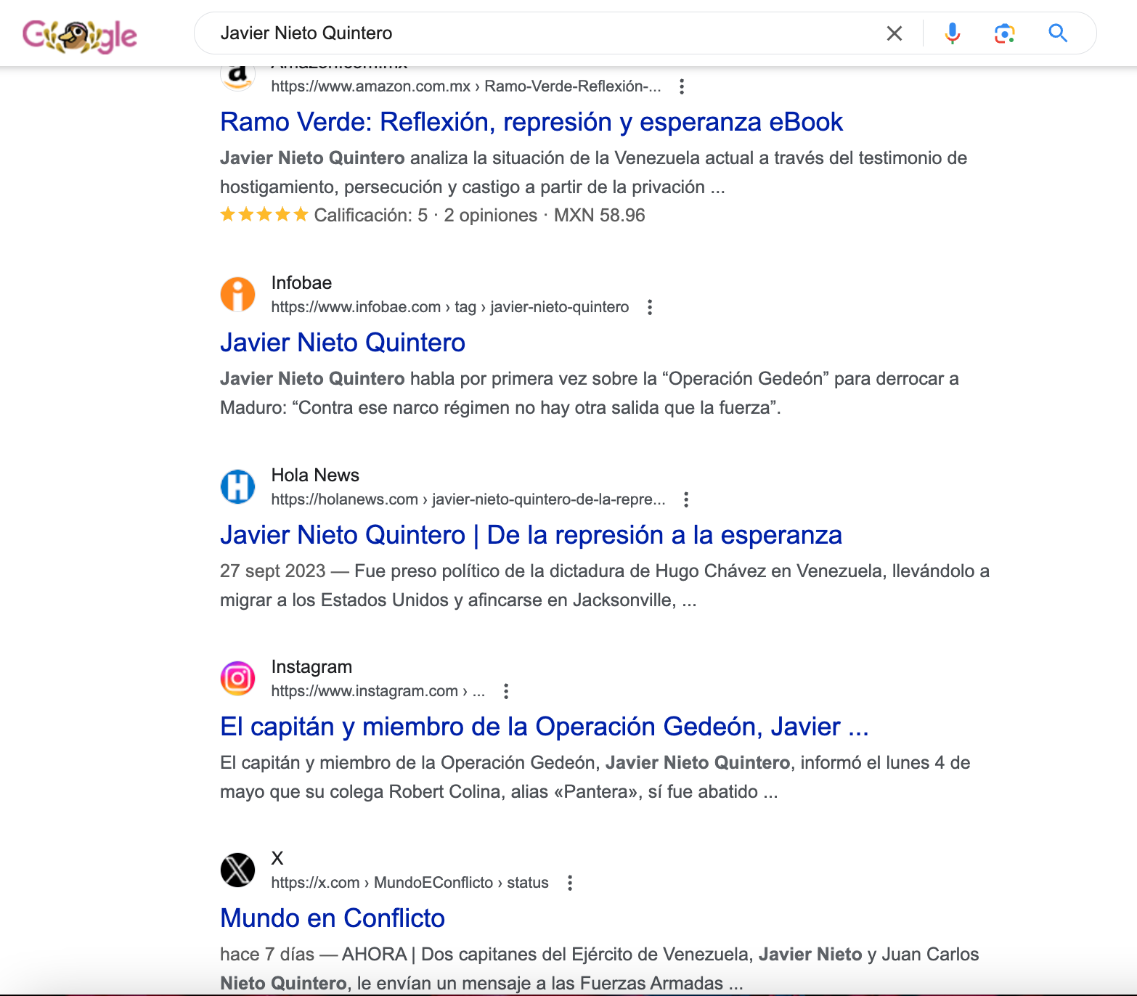This screenshot has height=996, width=1137.
Task: Open more options for Amazon result
Action: [x=681, y=87]
